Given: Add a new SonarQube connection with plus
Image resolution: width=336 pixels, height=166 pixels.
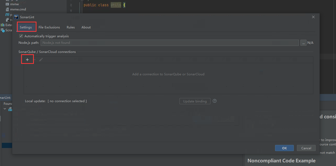Looking at the screenshot, I should [27, 60].
